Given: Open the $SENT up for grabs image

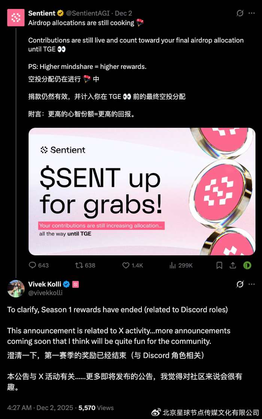Looking at the screenshot, I should click(x=142, y=191).
